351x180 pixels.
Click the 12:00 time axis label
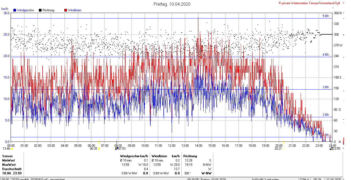[x=171, y=145]
